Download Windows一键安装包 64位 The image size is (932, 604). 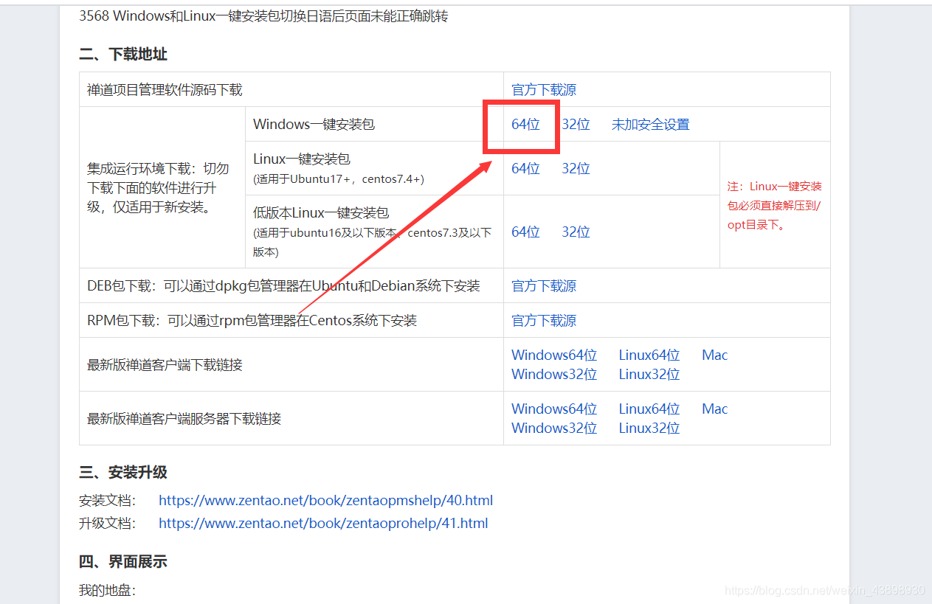tap(525, 125)
